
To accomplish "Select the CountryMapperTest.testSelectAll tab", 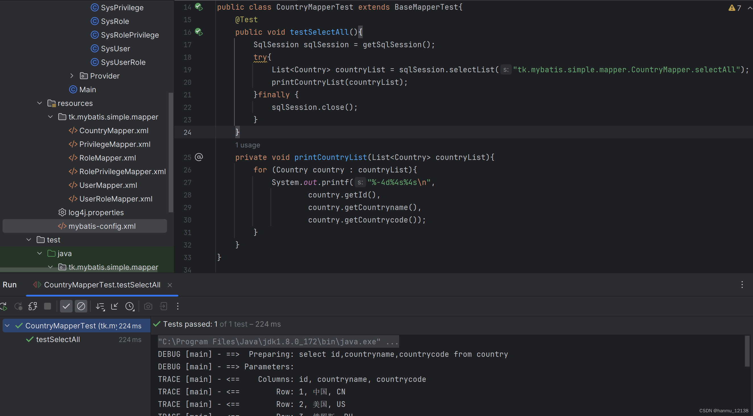I will [x=102, y=285].
